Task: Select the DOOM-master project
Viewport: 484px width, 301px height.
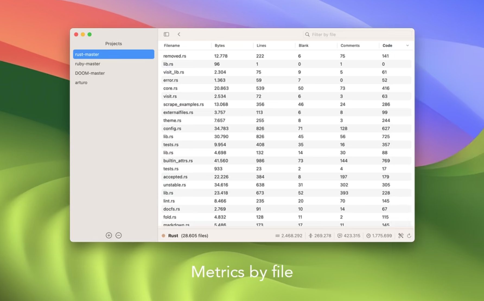Action: (90, 73)
